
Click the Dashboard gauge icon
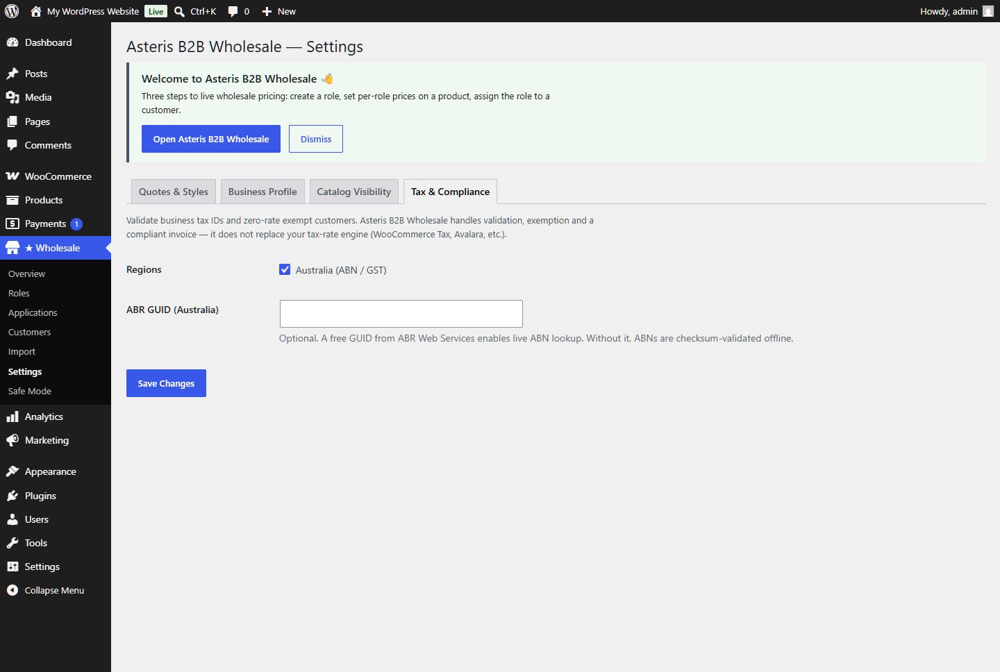pos(12,42)
